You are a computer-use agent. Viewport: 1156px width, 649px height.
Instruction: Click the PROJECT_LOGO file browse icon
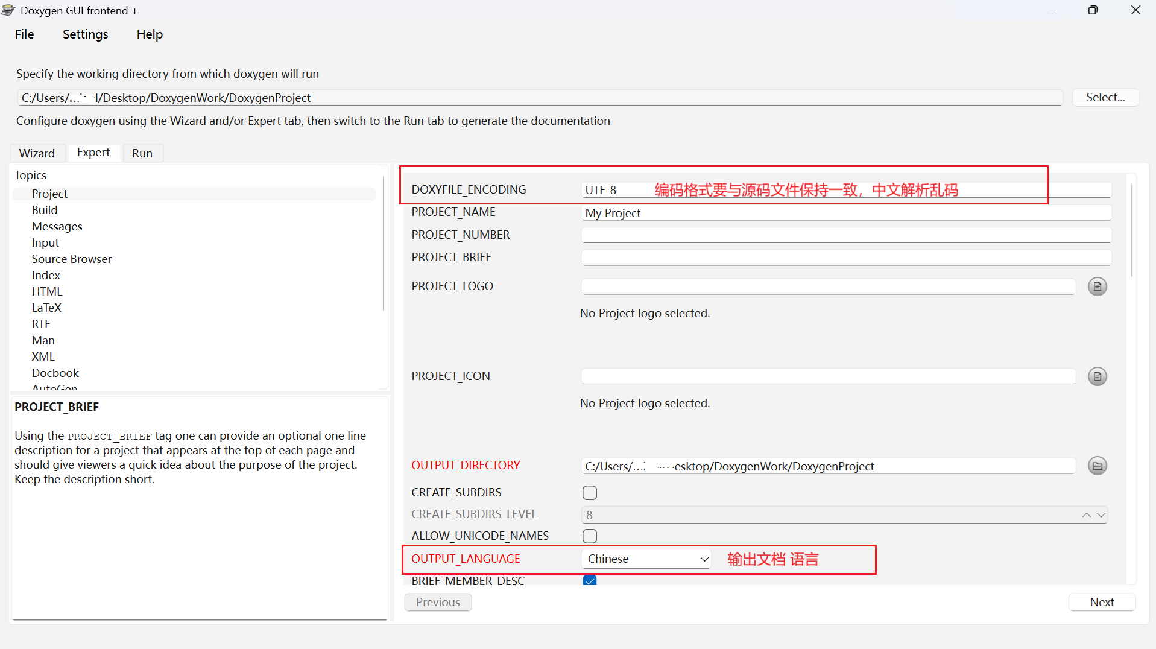(x=1097, y=287)
